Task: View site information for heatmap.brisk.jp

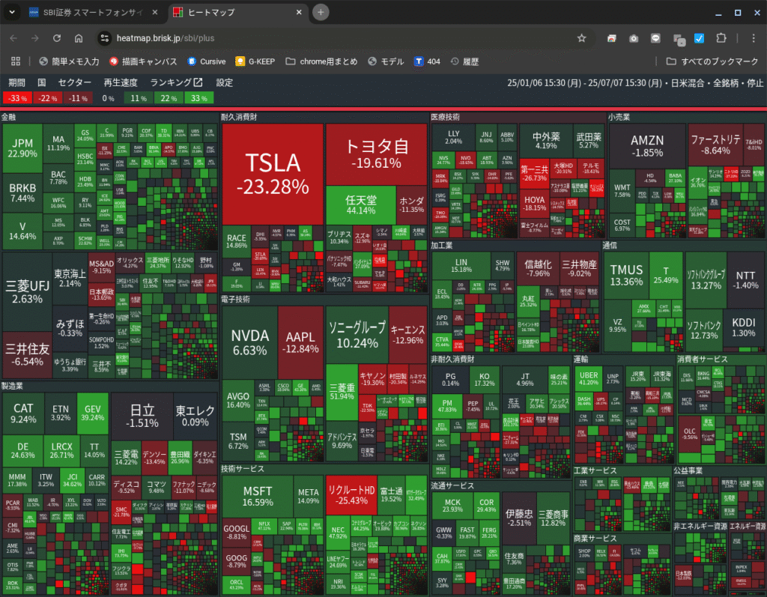Action: click(x=104, y=38)
